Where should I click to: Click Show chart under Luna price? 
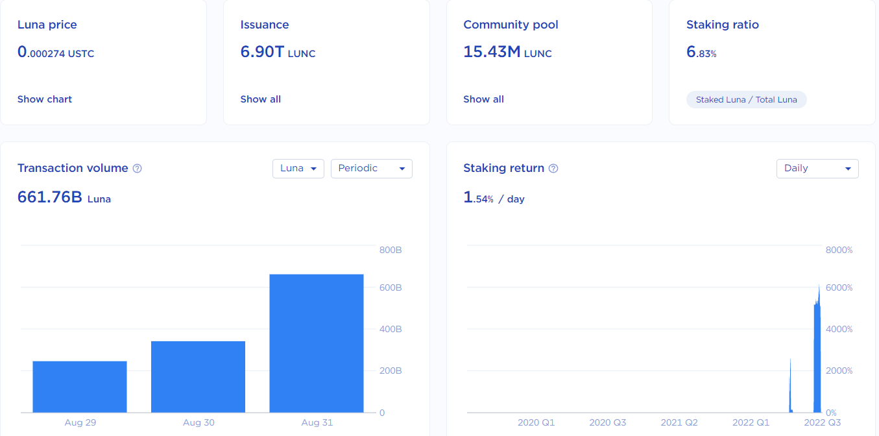coord(45,99)
